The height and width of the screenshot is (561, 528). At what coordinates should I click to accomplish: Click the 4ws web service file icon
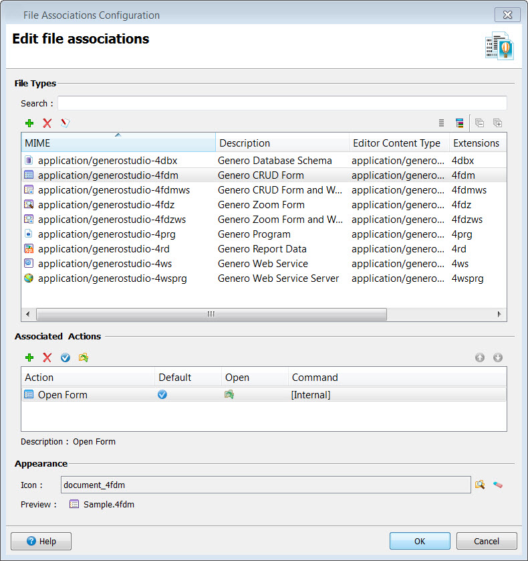click(29, 263)
